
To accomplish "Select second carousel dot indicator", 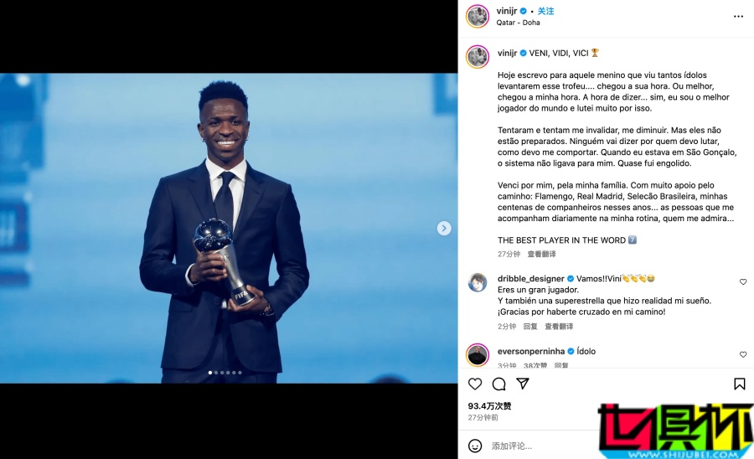I will [x=216, y=373].
